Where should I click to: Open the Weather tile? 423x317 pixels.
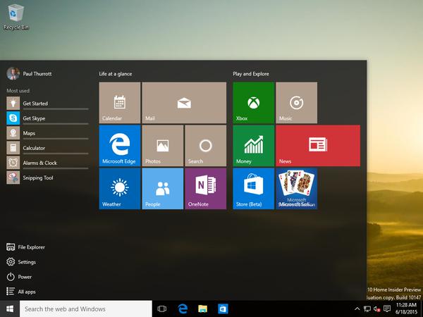[x=120, y=188]
